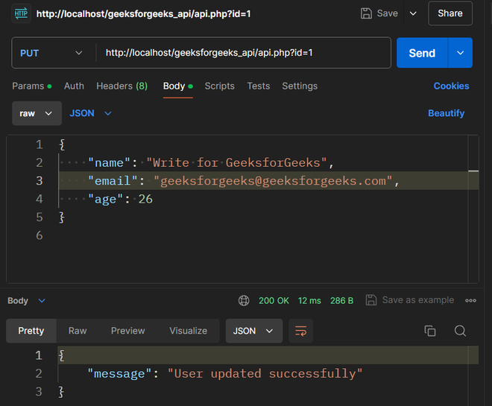Screen dimensions: 492x406
Task: Search the response with magnifier icon
Action: [460, 331]
